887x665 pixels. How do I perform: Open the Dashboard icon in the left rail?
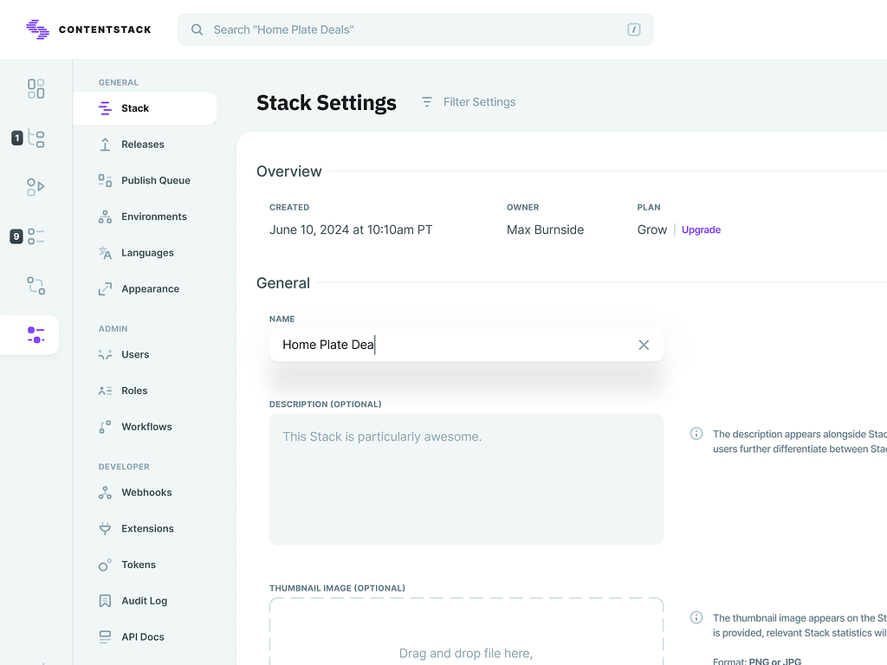35,88
